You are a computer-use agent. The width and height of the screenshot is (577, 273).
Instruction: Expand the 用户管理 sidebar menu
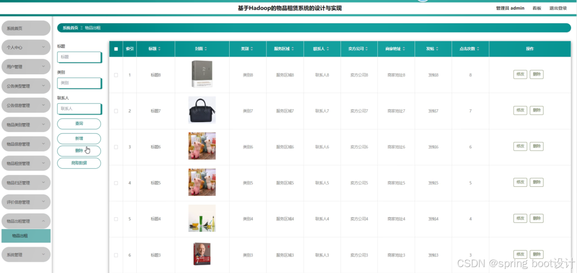(25, 67)
